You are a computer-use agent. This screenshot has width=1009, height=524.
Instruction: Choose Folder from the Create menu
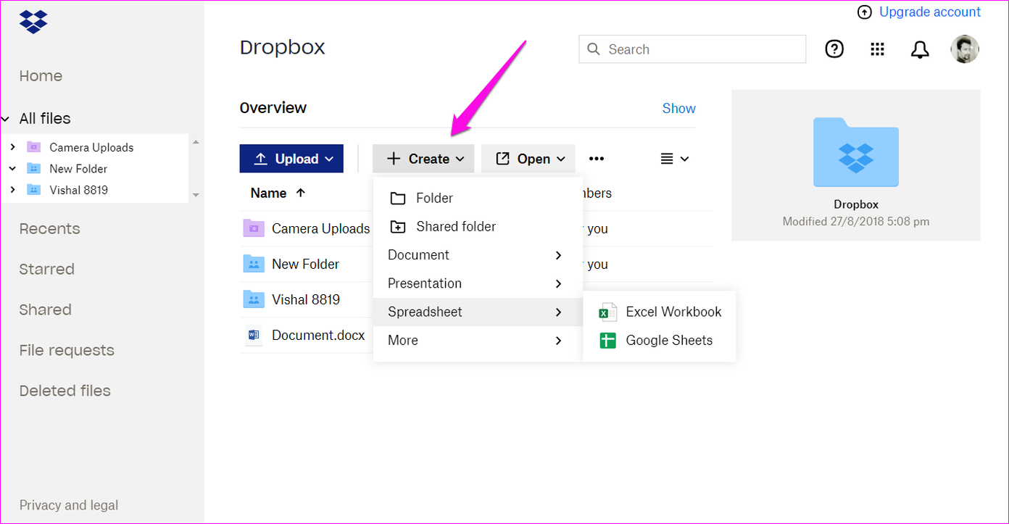point(433,197)
